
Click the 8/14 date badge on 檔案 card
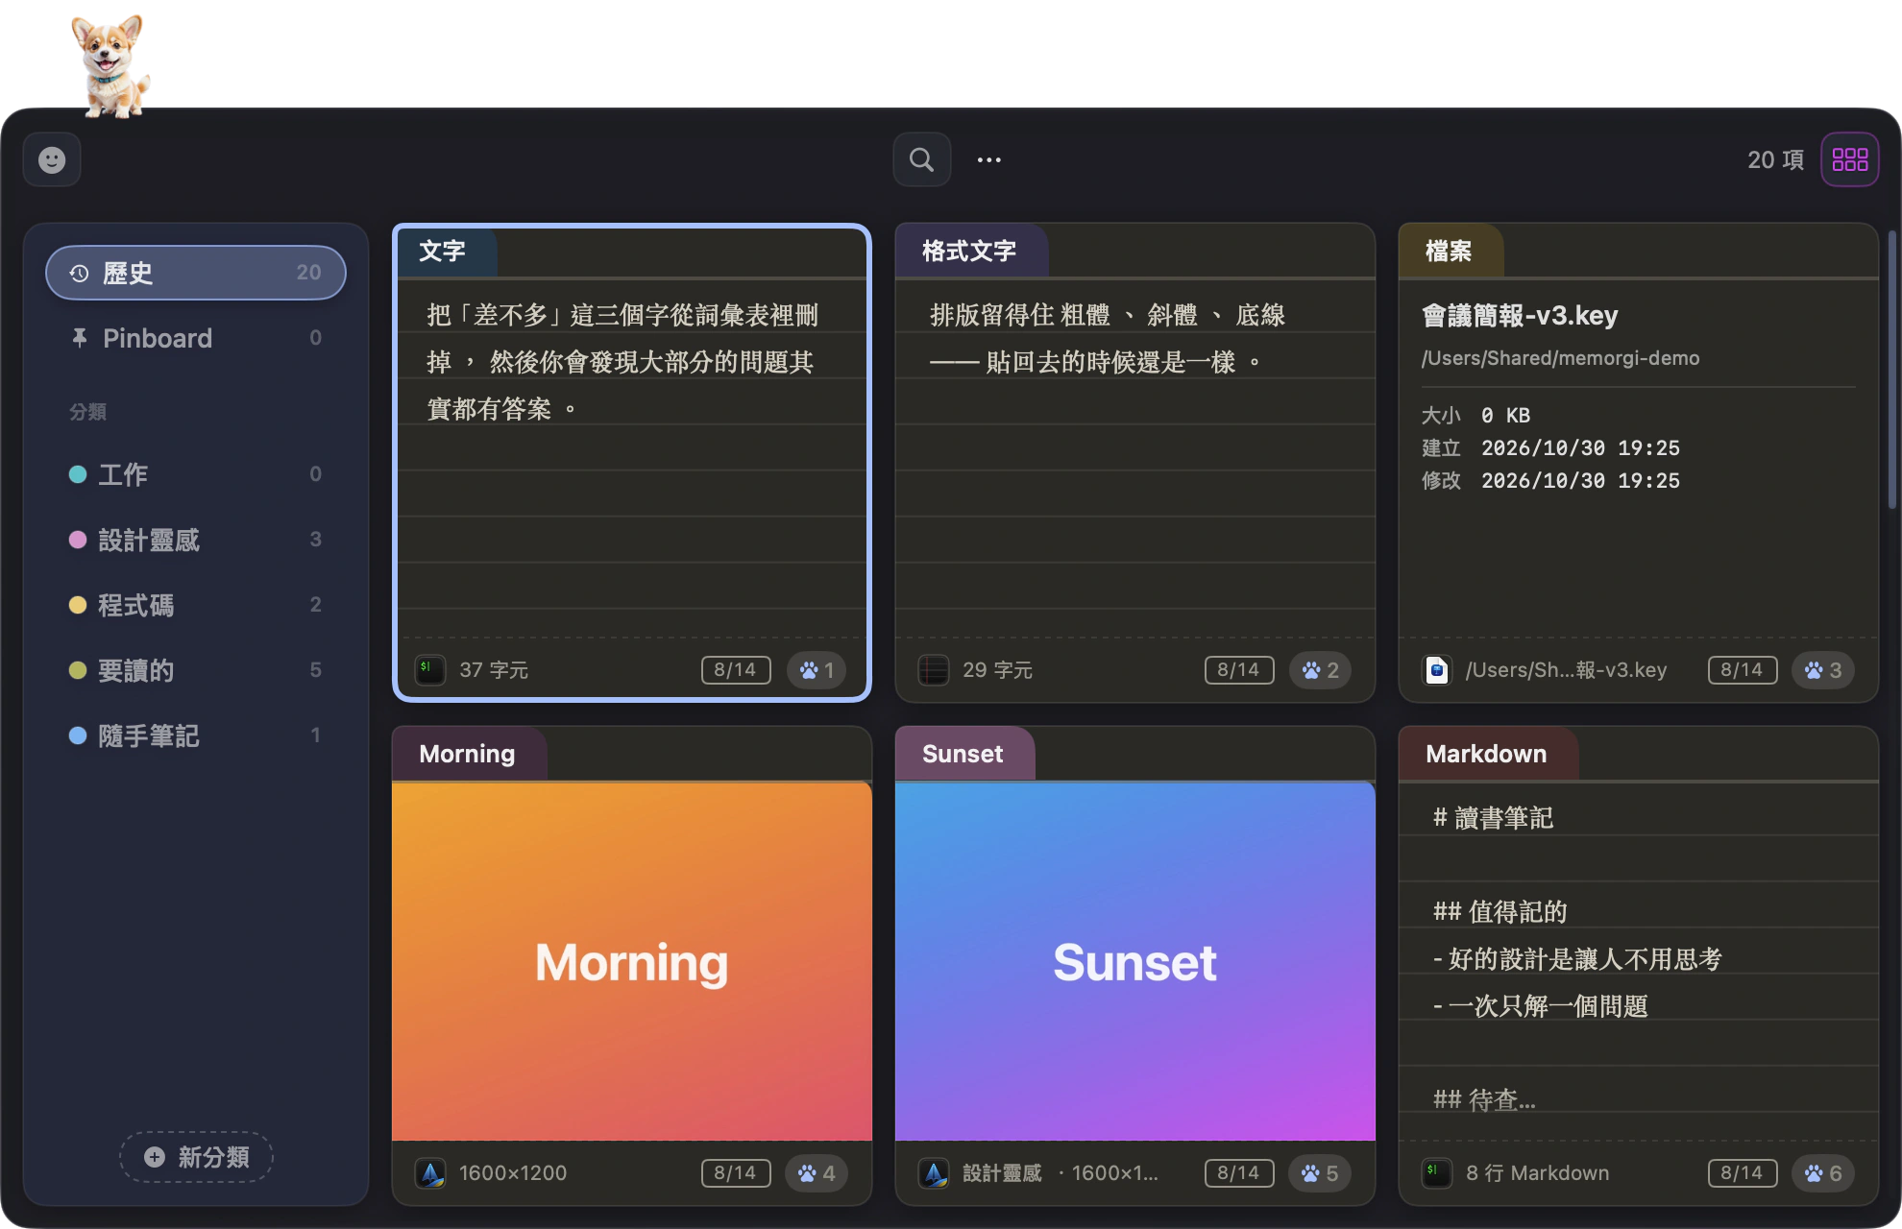coord(1743,669)
